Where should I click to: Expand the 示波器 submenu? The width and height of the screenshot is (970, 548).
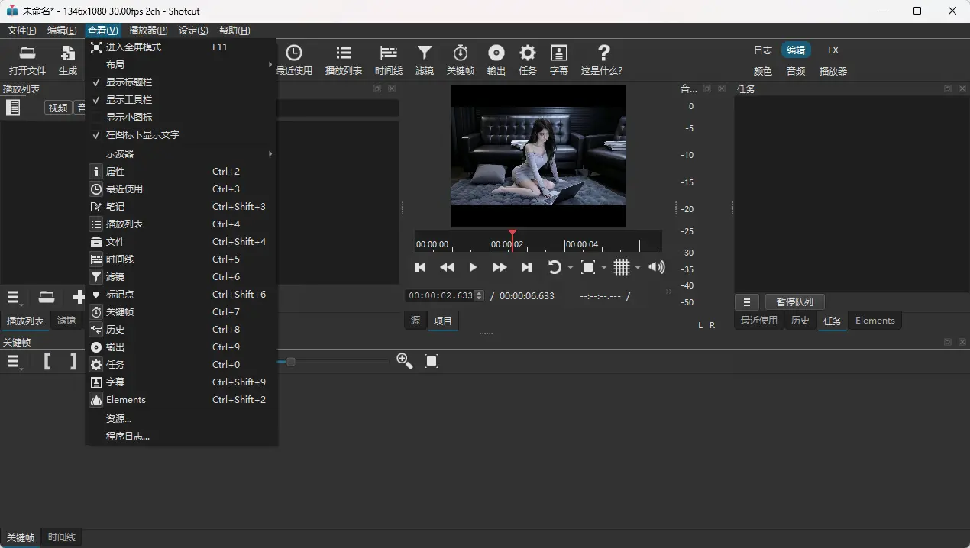pyautogui.click(x=180, y=153)
